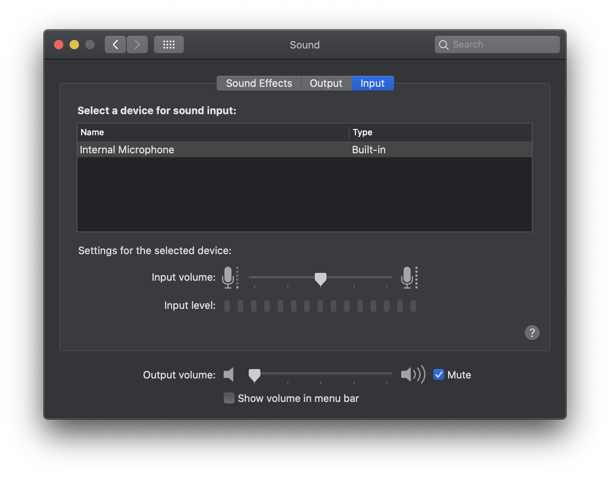
Task: Click the high input volume microphone icon
Action: tap(408, 277)
